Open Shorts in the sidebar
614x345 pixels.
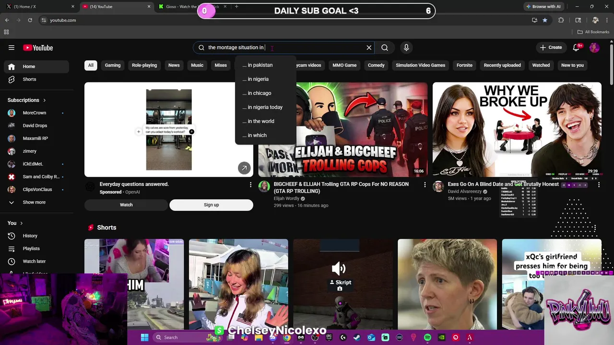click(36, 79)
